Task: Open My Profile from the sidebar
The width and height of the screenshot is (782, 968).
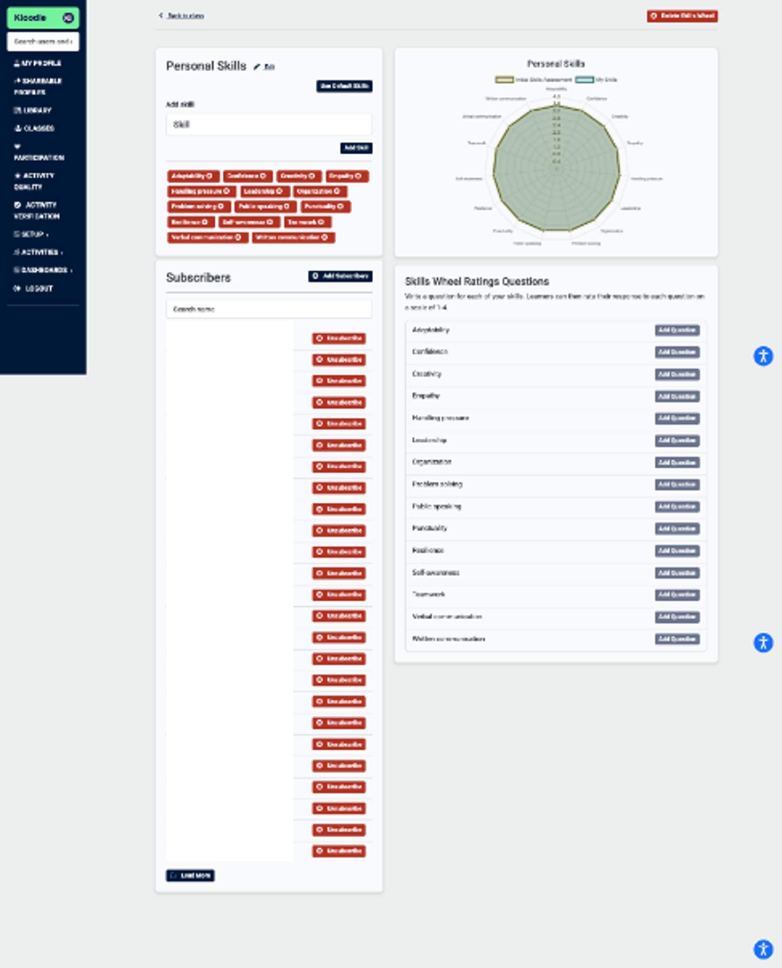Action: click(x=38, y=64)
